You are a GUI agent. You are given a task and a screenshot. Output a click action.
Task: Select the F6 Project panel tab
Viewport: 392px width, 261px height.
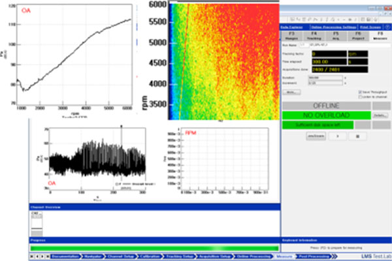pyautogui.click(x=358, y=36)
